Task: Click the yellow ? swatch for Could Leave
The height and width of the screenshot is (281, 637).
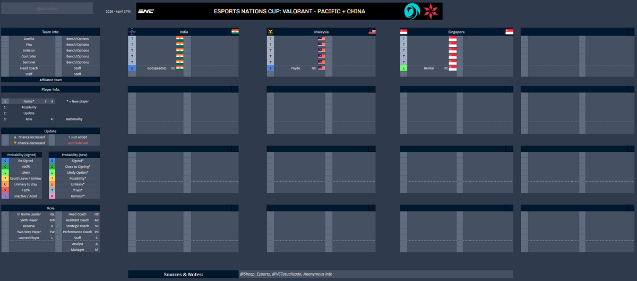Action: 5,178
